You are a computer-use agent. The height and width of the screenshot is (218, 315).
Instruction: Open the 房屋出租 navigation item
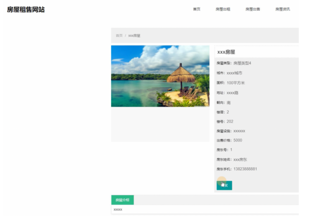coord(223,9)
